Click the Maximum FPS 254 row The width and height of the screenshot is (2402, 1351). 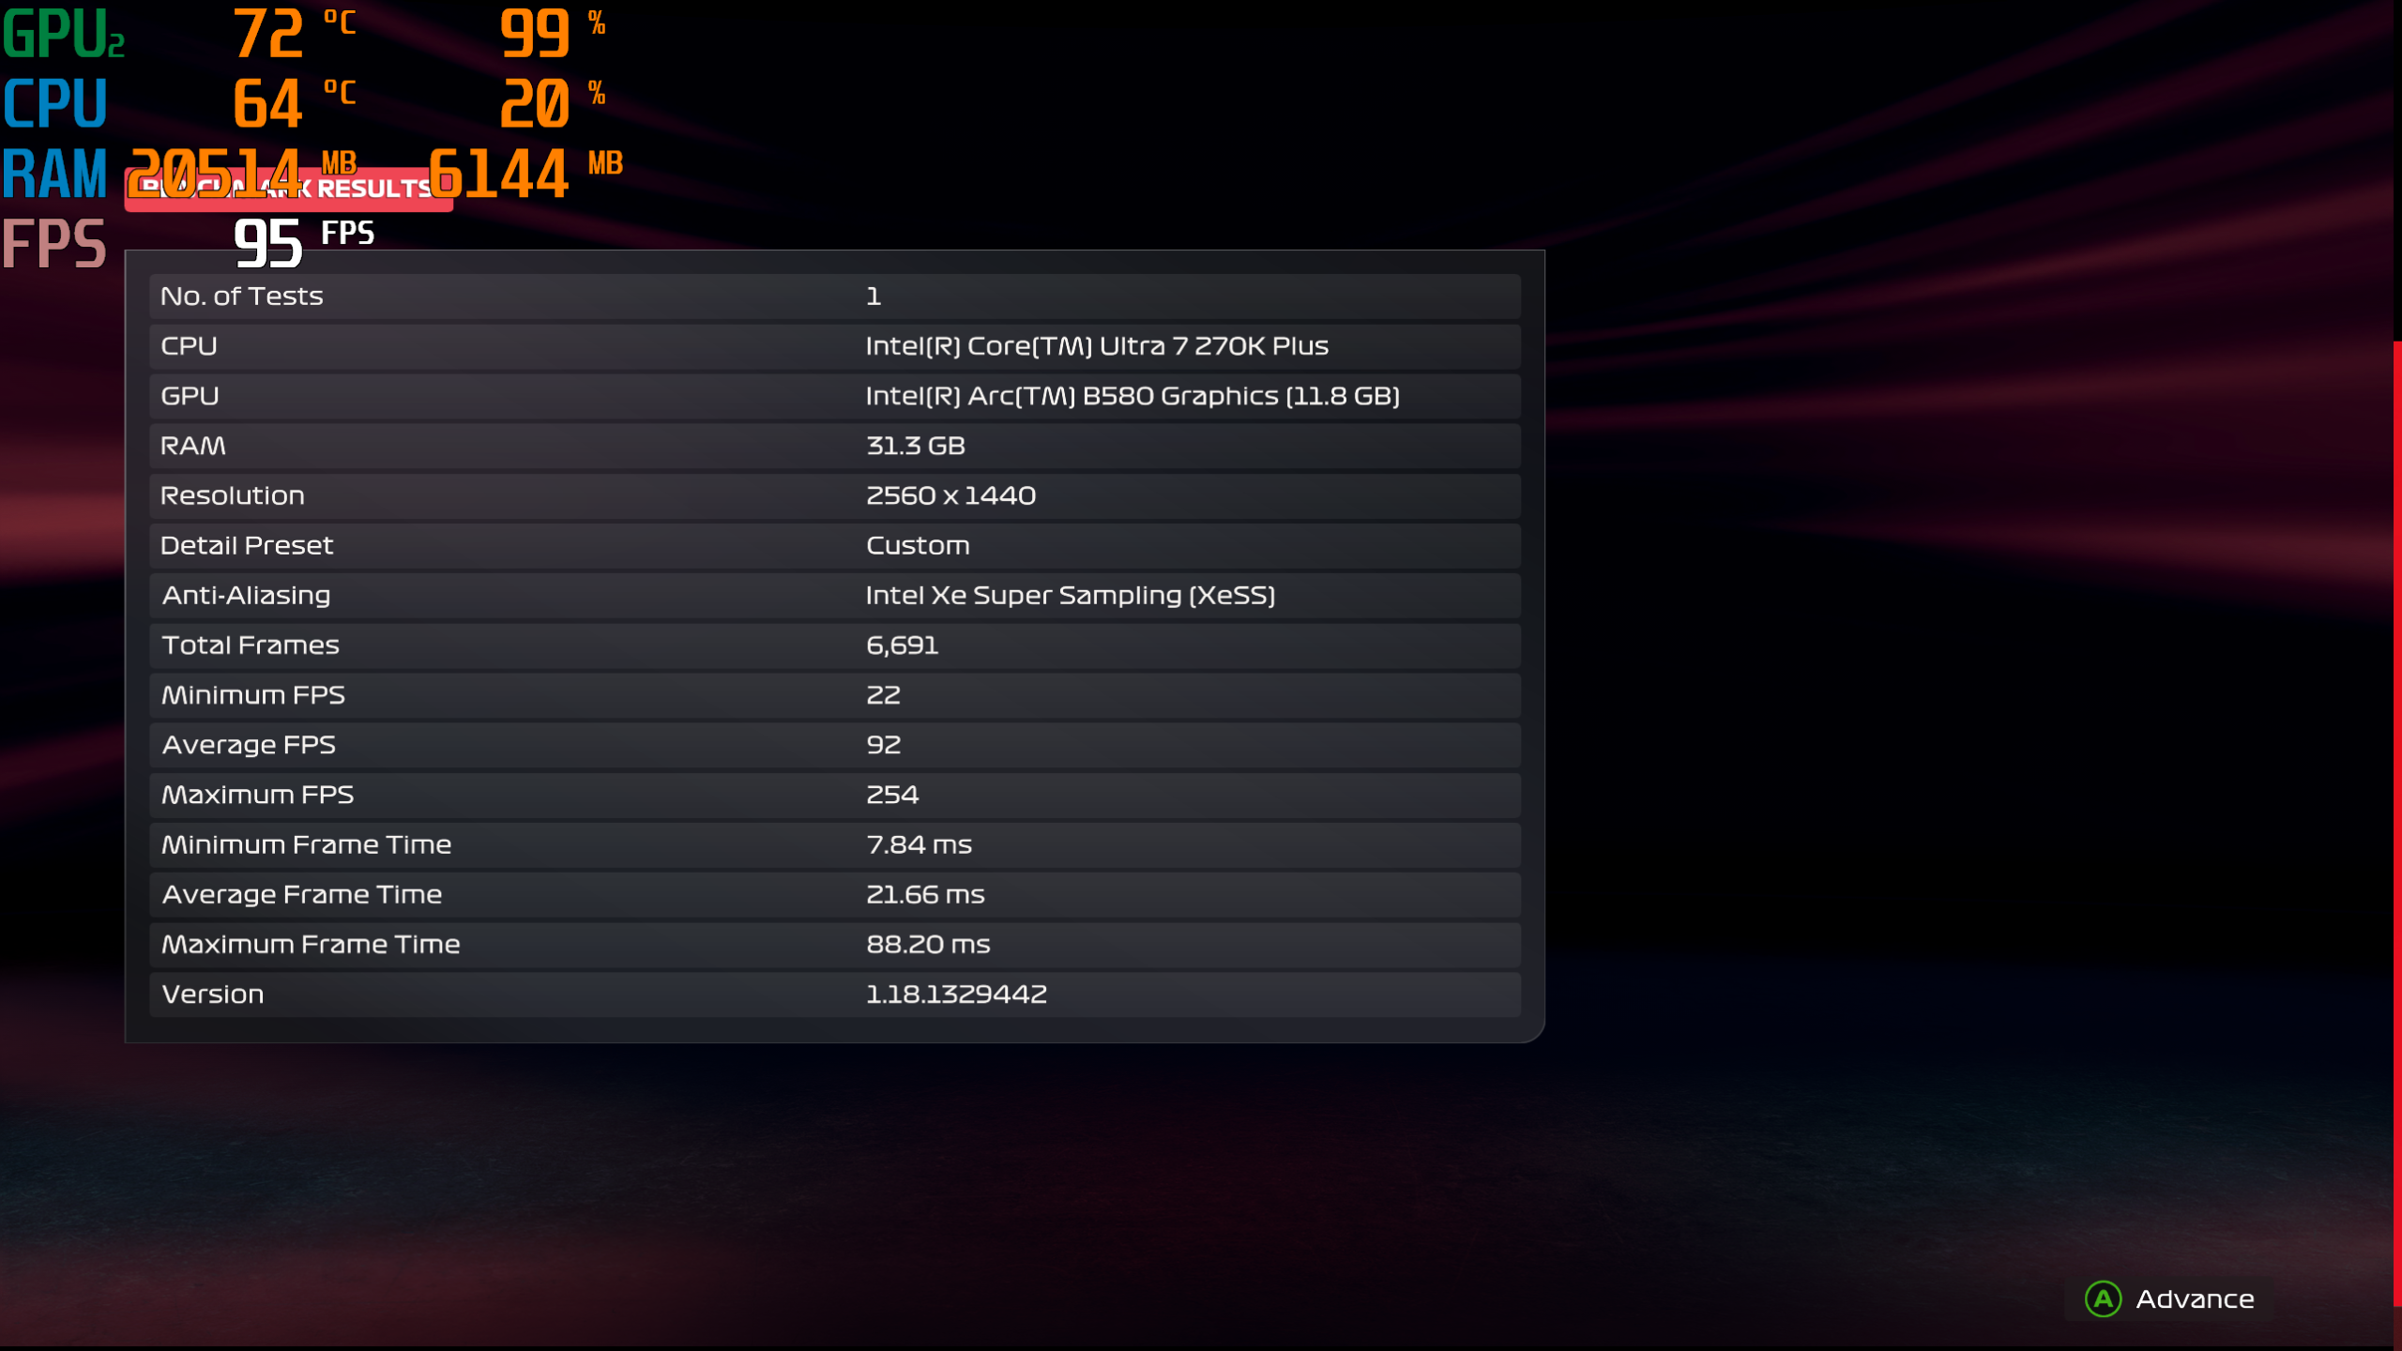(833, 795)
